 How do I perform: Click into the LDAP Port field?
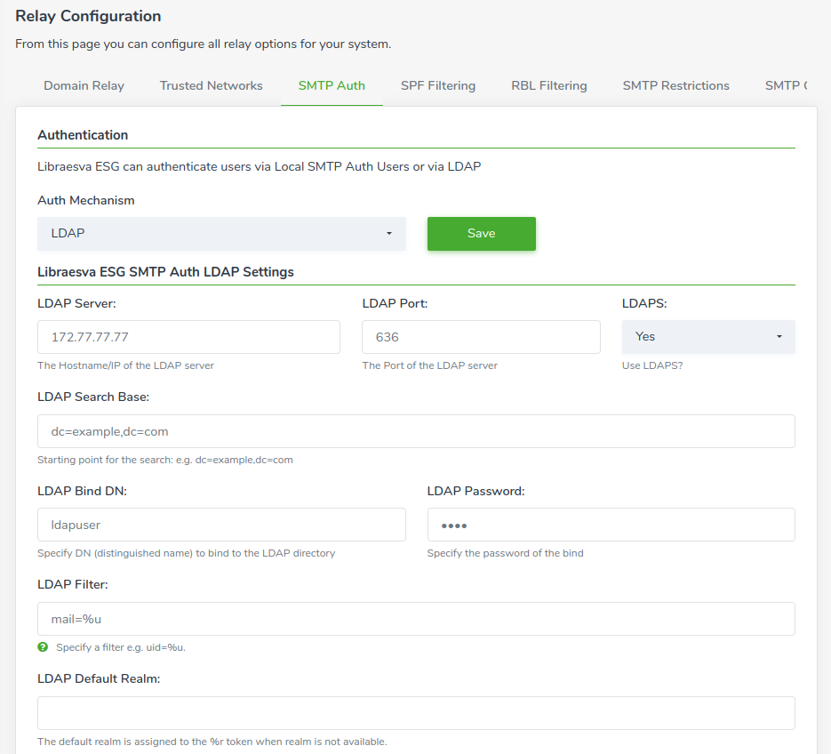[x=481, y=337]
